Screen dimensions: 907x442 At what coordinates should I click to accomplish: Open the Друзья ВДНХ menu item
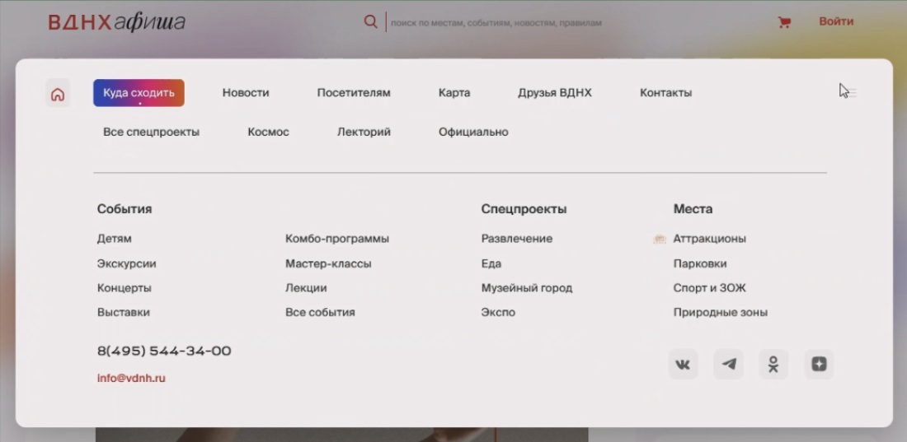pos(555,93)
